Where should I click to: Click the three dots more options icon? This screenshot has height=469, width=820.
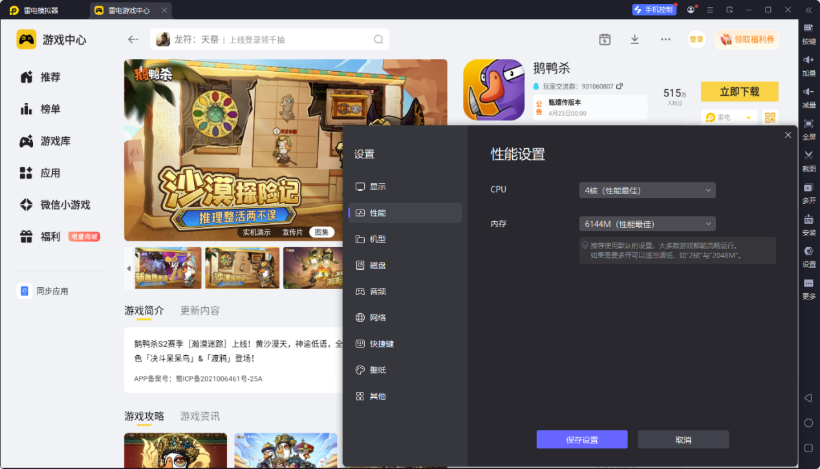click(x=665, y=39)
